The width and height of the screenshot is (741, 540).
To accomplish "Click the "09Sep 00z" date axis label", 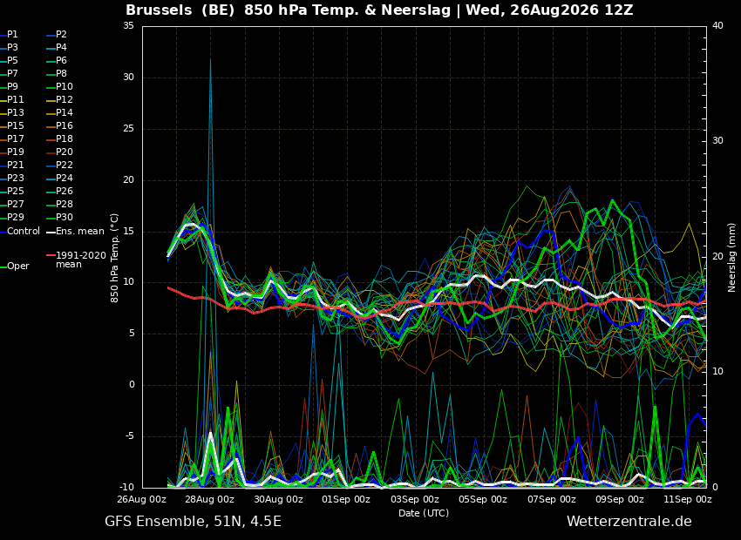I will coord(620,499).
